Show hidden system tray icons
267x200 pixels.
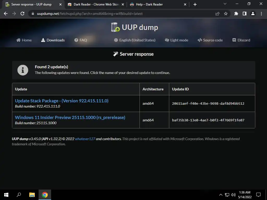tap(221, 195)
